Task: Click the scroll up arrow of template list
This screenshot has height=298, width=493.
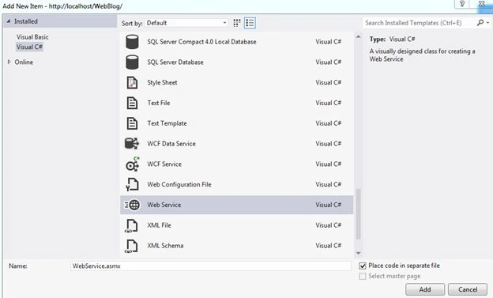Action: coord(358,37)
